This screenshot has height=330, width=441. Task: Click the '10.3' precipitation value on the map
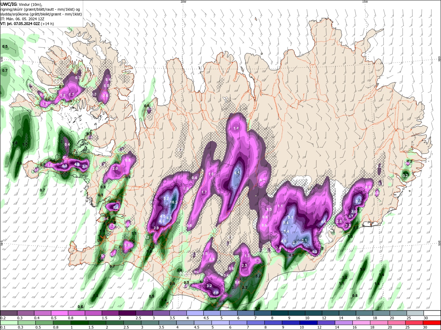(x=174, y=202)
